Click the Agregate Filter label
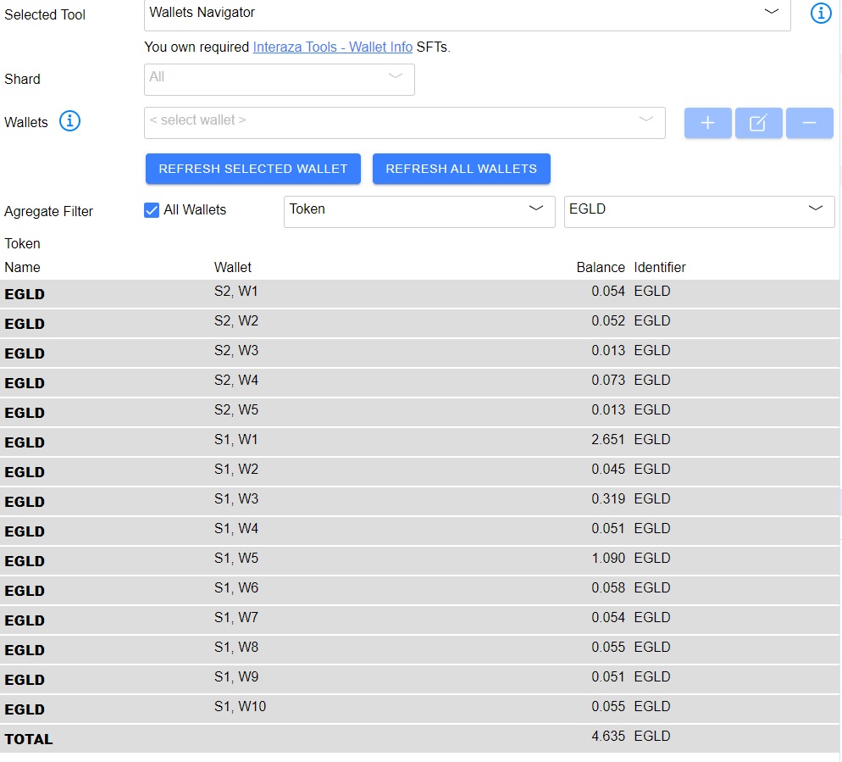This screenshot has height=762, width=842. tap(48, 211)
